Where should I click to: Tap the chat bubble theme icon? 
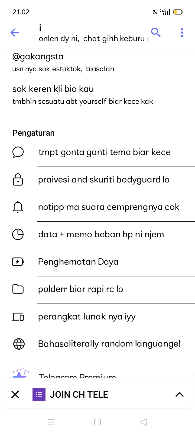click(x=18, y=152)
